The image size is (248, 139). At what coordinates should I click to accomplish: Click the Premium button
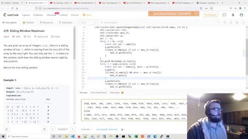coord(211,15)
